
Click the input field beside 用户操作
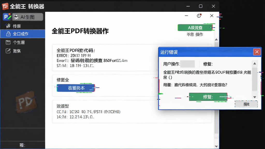point(187,64)
